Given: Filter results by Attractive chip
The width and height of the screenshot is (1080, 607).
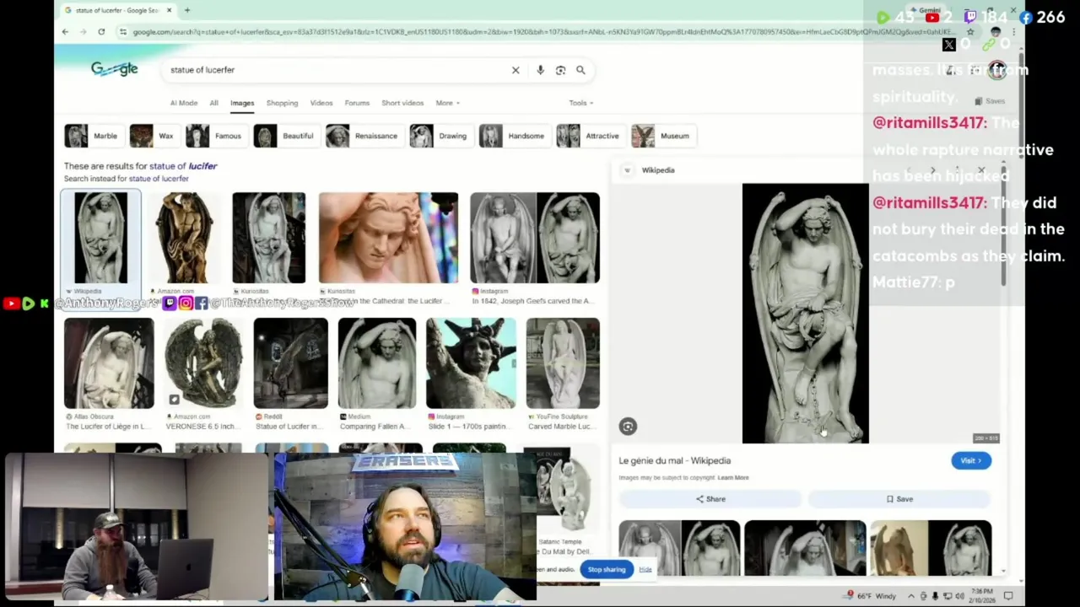Looking at the screenshot, I should click(x=590, y=136).
